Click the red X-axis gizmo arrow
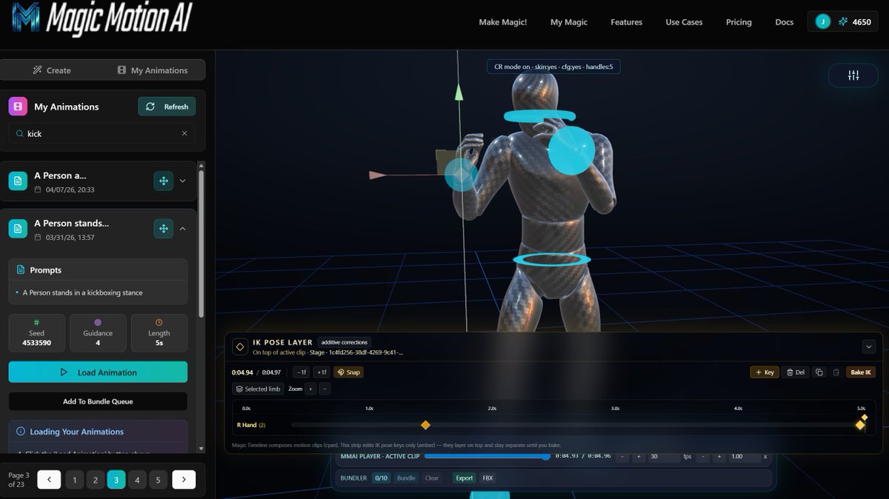Screen dimensions: 889x499 (x=378, y=175)
